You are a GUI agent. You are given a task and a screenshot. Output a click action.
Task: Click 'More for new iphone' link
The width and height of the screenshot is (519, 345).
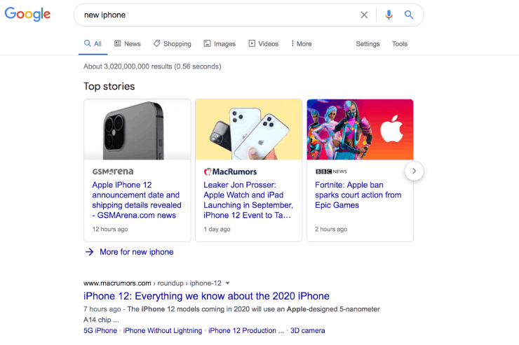tap(136, 252)
